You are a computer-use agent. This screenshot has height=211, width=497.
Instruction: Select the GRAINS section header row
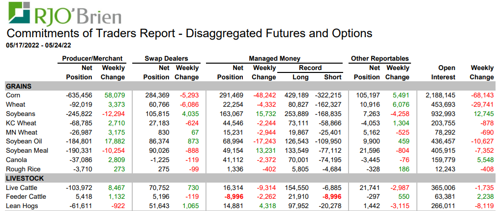point(19,86)
